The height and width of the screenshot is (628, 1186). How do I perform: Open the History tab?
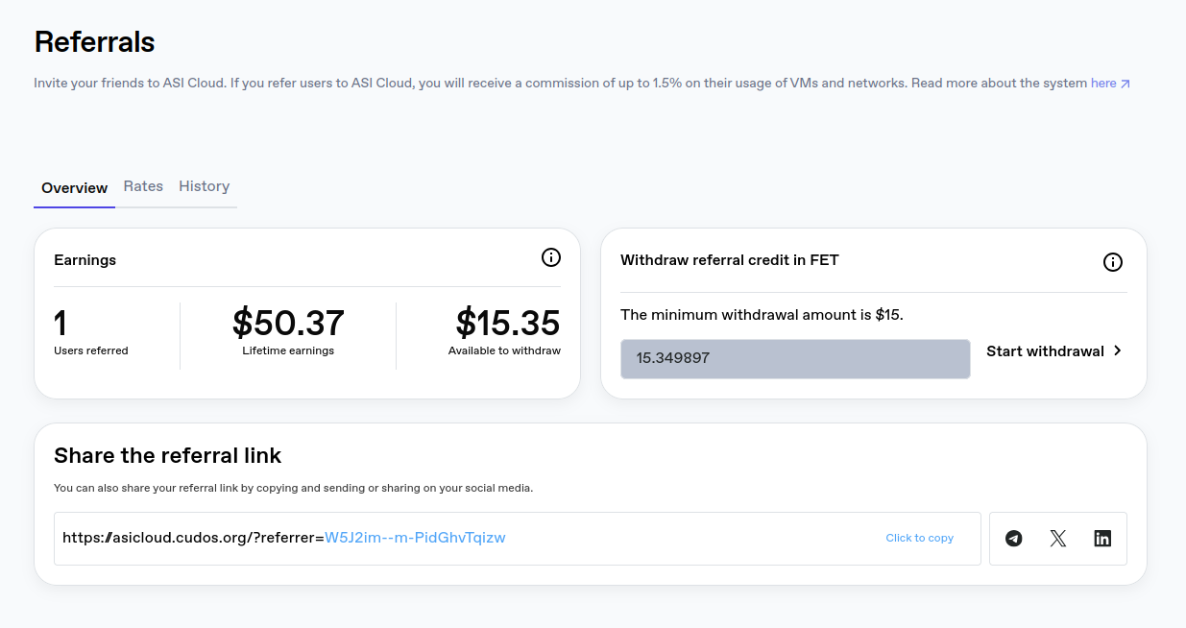point(204,186)
